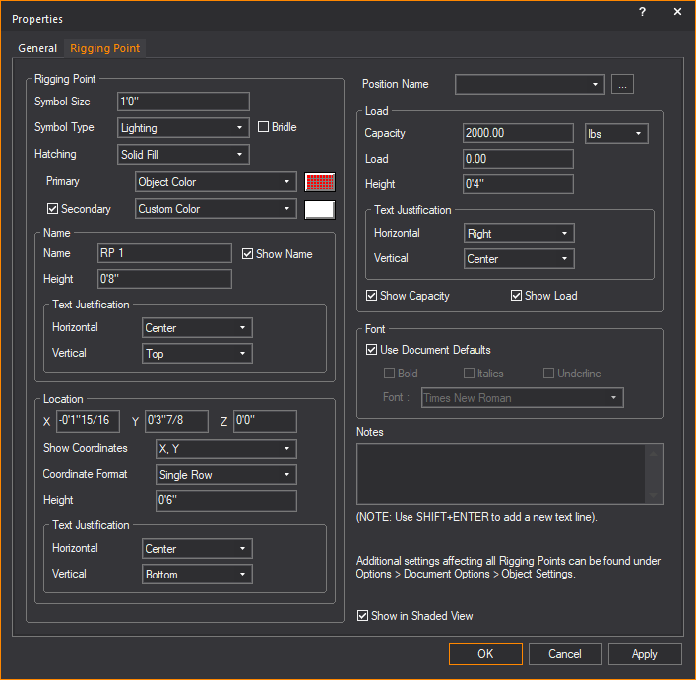Click the white Secondary color swatch
The width and height of the screenshot is (696, 680).
tap(320, 209)
